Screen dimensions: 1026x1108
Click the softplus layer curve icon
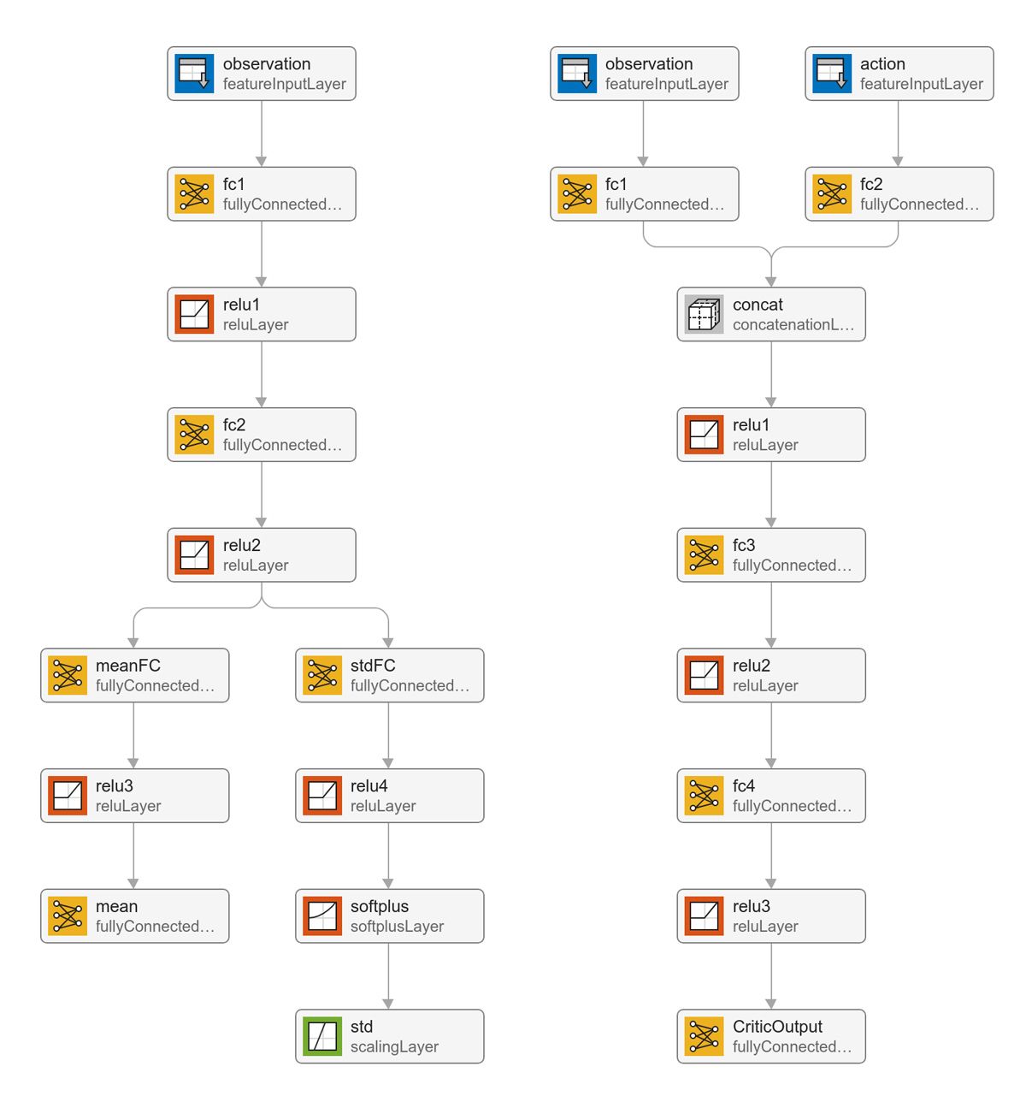point(322,915)
